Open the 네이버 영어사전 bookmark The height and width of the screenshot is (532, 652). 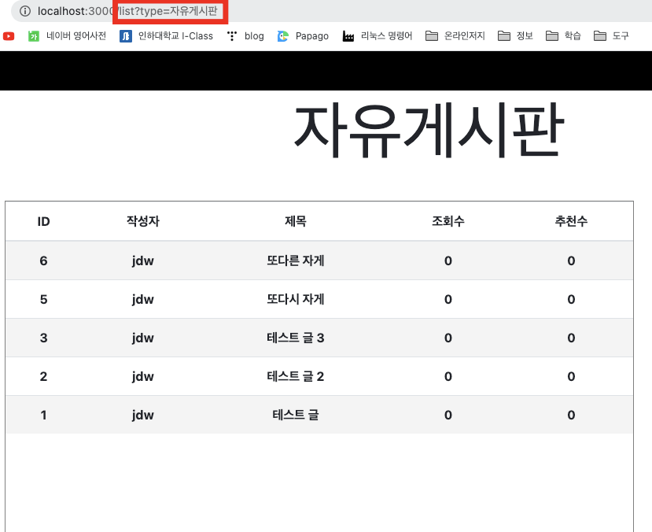point(68,36)
